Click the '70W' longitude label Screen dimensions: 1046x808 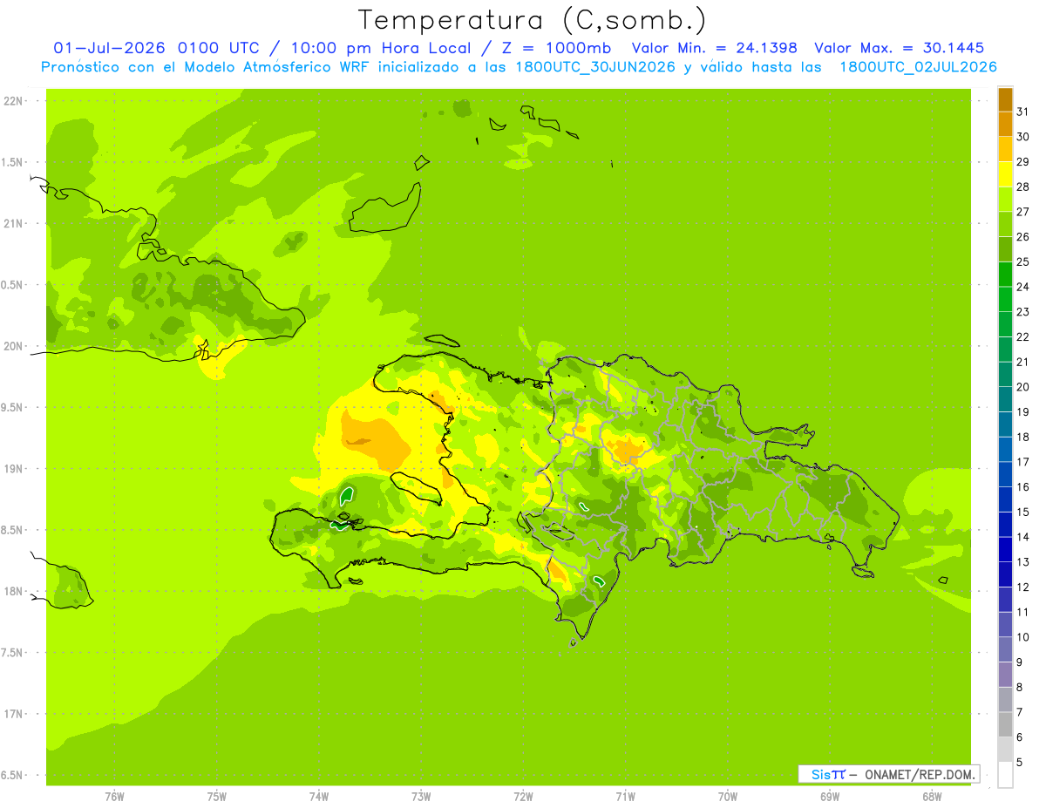[728, 797]
